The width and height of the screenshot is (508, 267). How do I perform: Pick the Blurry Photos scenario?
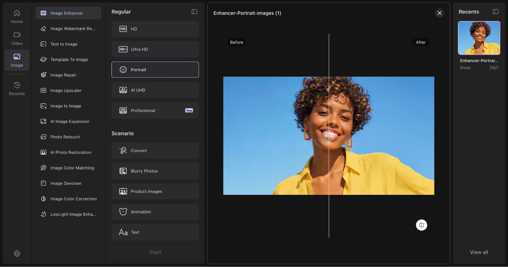(x=155, y=171)
